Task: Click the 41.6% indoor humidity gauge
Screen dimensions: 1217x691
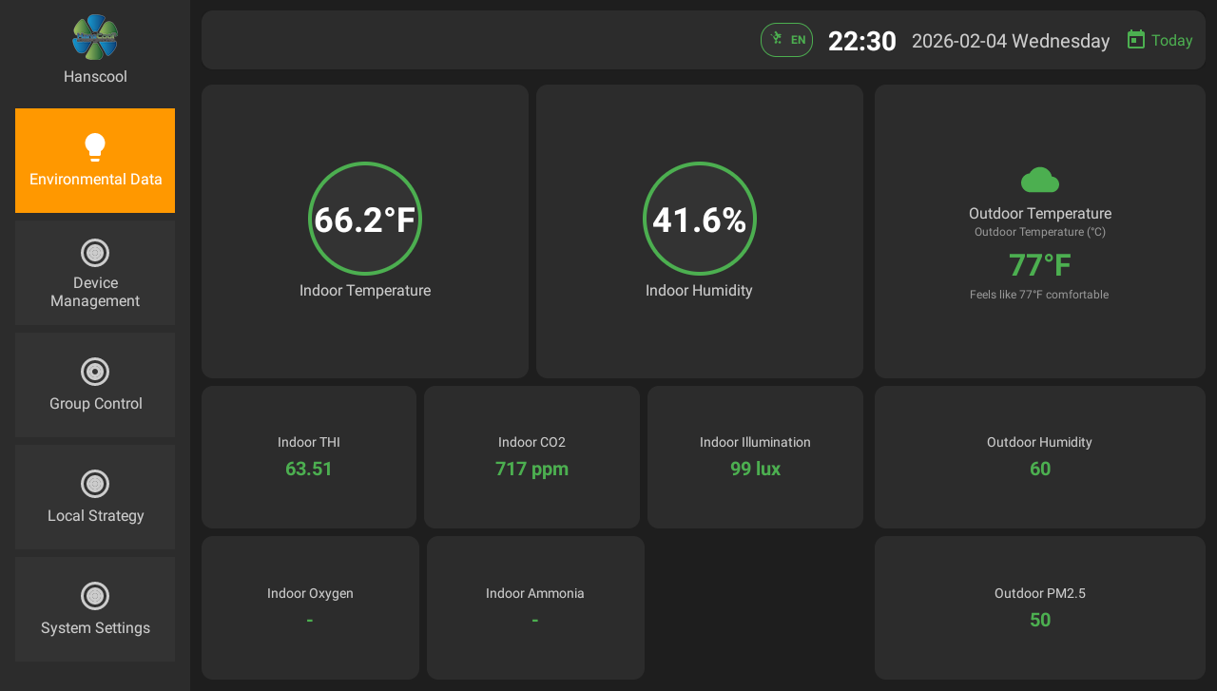Action: coord(700,219)
